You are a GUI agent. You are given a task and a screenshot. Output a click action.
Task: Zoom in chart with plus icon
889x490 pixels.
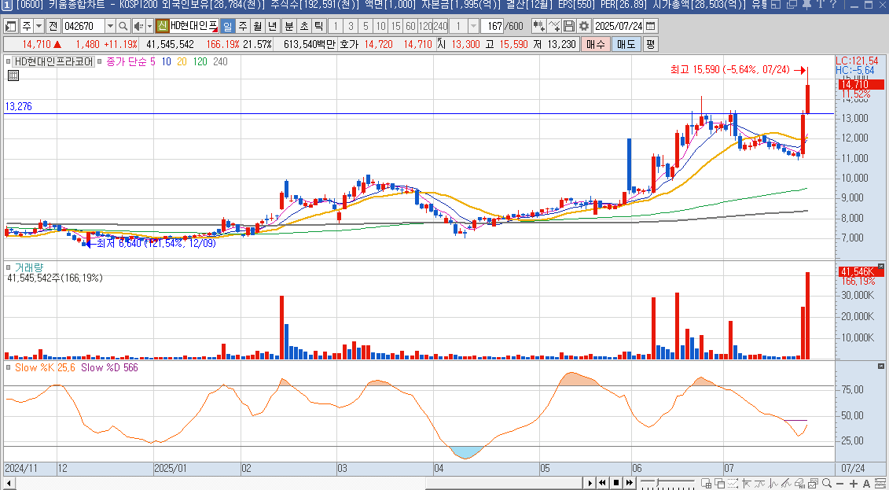click(x=854, y=484)
